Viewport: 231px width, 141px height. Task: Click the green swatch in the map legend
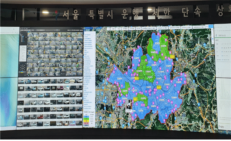click(x=86, y=118)
